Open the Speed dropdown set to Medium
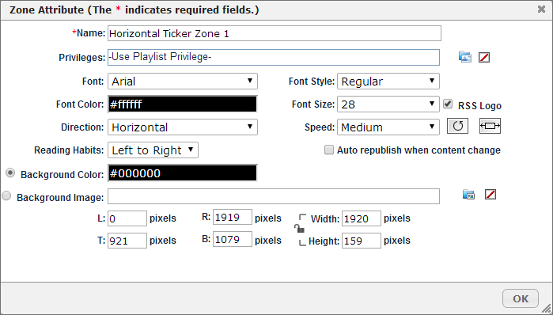 point(388,127)
